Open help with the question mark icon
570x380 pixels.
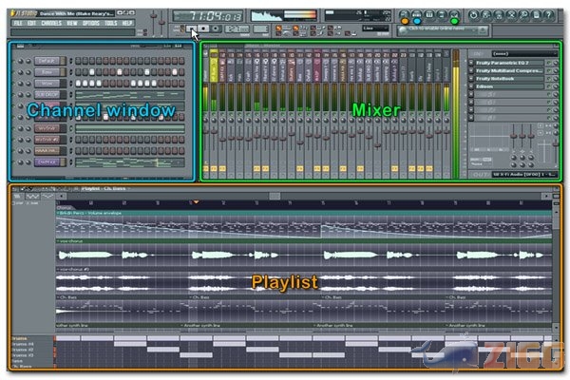coord(548,15)
